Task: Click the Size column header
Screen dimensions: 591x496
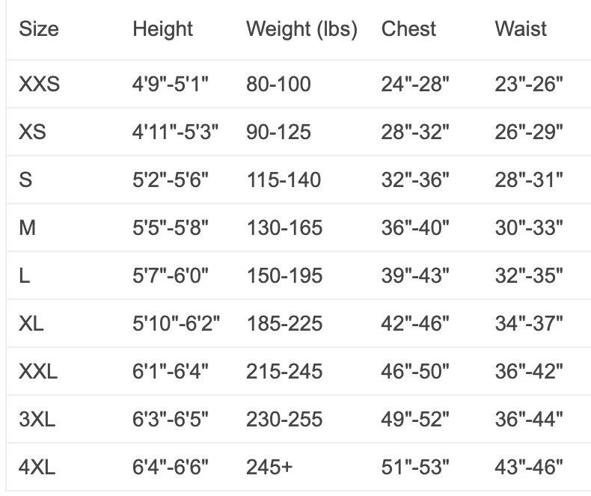Action: (x=39, y=29)
